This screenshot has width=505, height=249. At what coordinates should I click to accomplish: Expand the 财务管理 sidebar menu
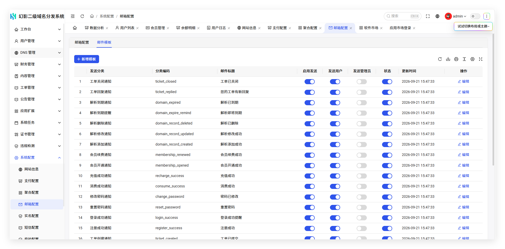[37, 64]
